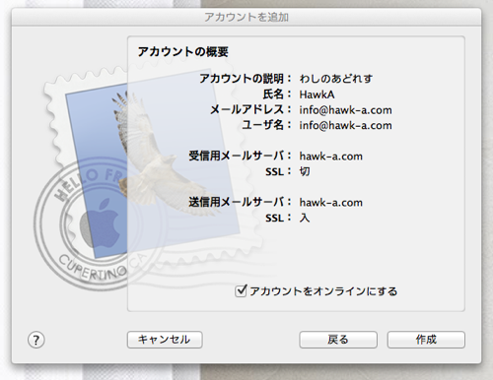
Task: Click the 氏名 label
Action: (x=277, y=95)
